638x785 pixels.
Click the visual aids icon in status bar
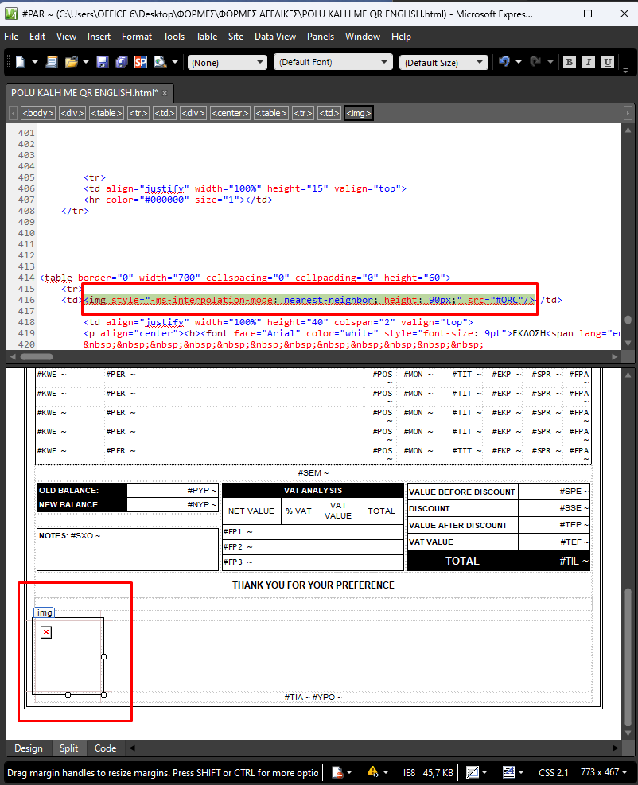point(472,772)
